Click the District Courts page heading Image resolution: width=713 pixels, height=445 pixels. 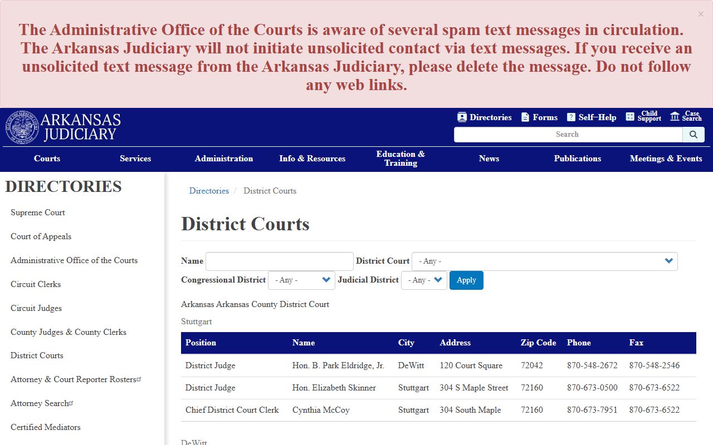pyautogui.click(x=245, y=224)
